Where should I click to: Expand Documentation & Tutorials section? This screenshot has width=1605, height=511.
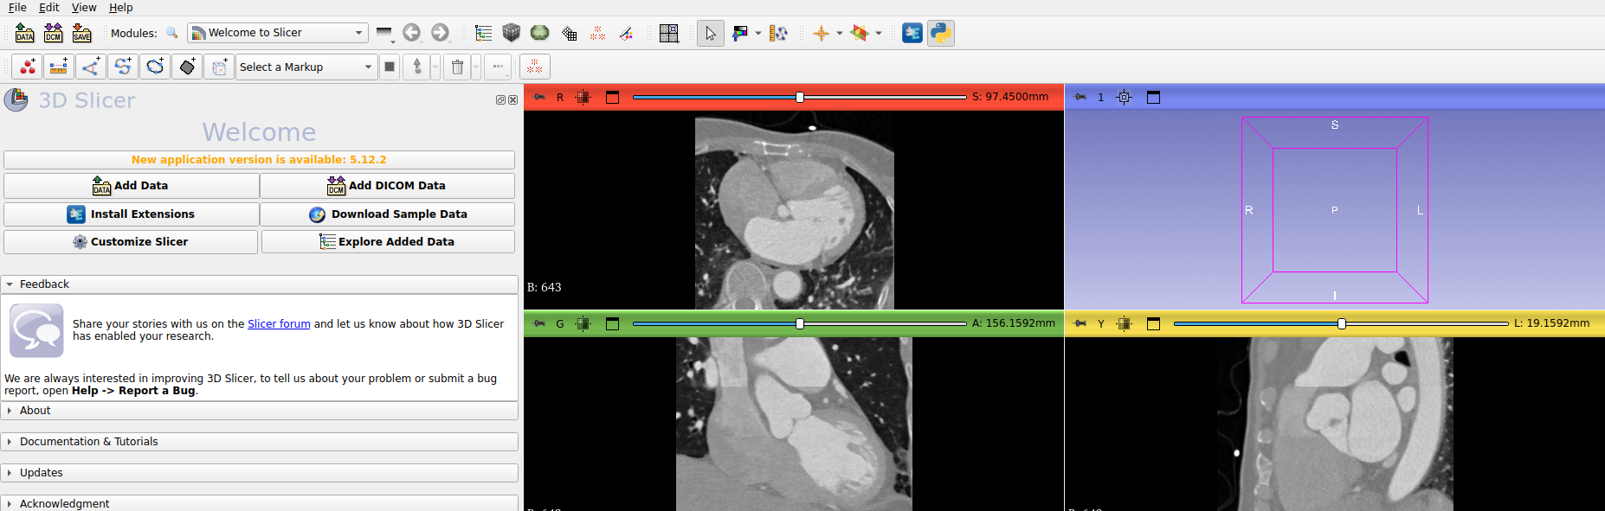[x=260, y=442]
